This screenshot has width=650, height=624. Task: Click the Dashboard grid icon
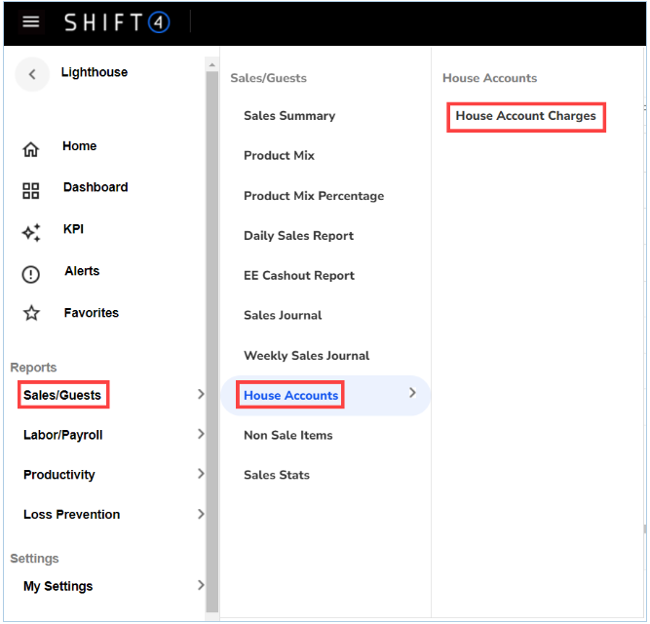click(31, 191)
